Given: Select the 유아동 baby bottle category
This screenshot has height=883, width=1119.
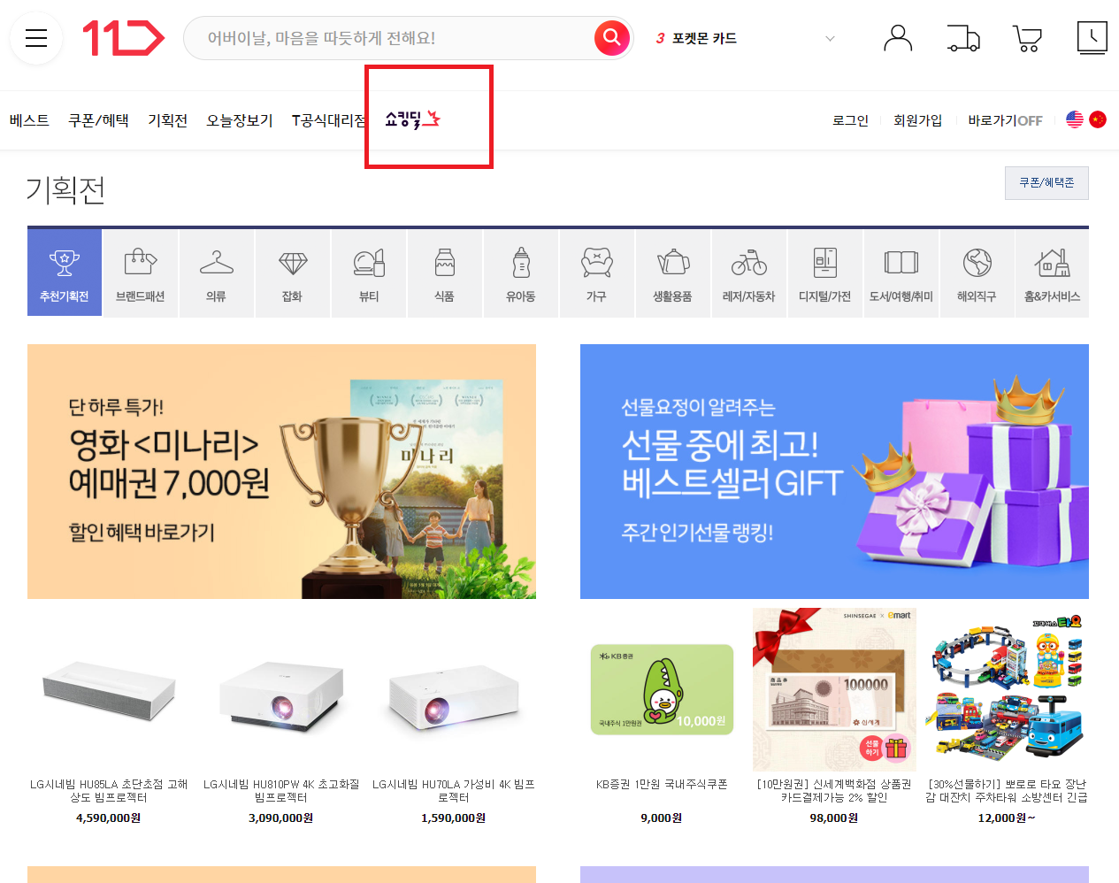Looking at the screenshot, I should [x=521, y=273].
